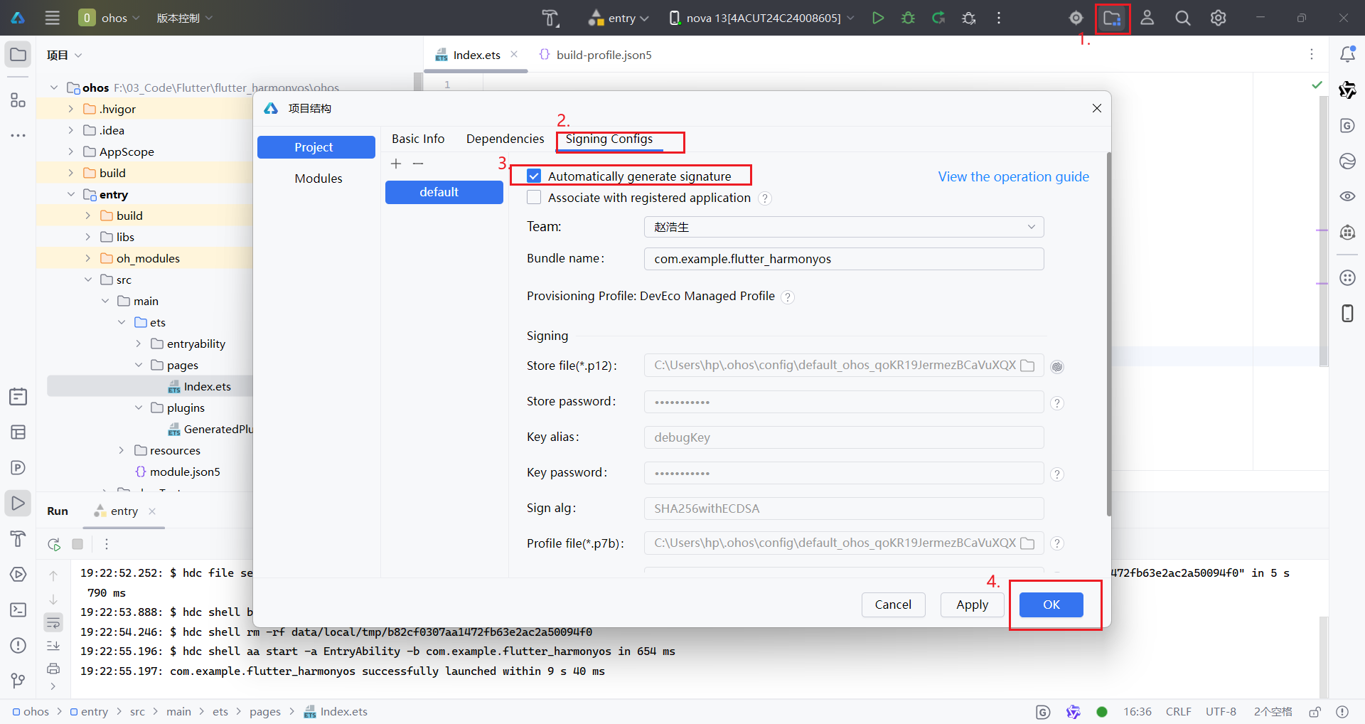Open the nova 13 device dropdown
The height and width of the screenshot is (724, 1365).
click(762, 18)
